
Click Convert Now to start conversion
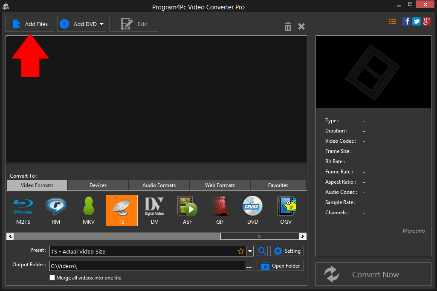point(373,274)
